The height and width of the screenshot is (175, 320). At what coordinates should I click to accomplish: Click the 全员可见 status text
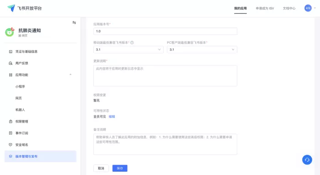coord(100,117)
